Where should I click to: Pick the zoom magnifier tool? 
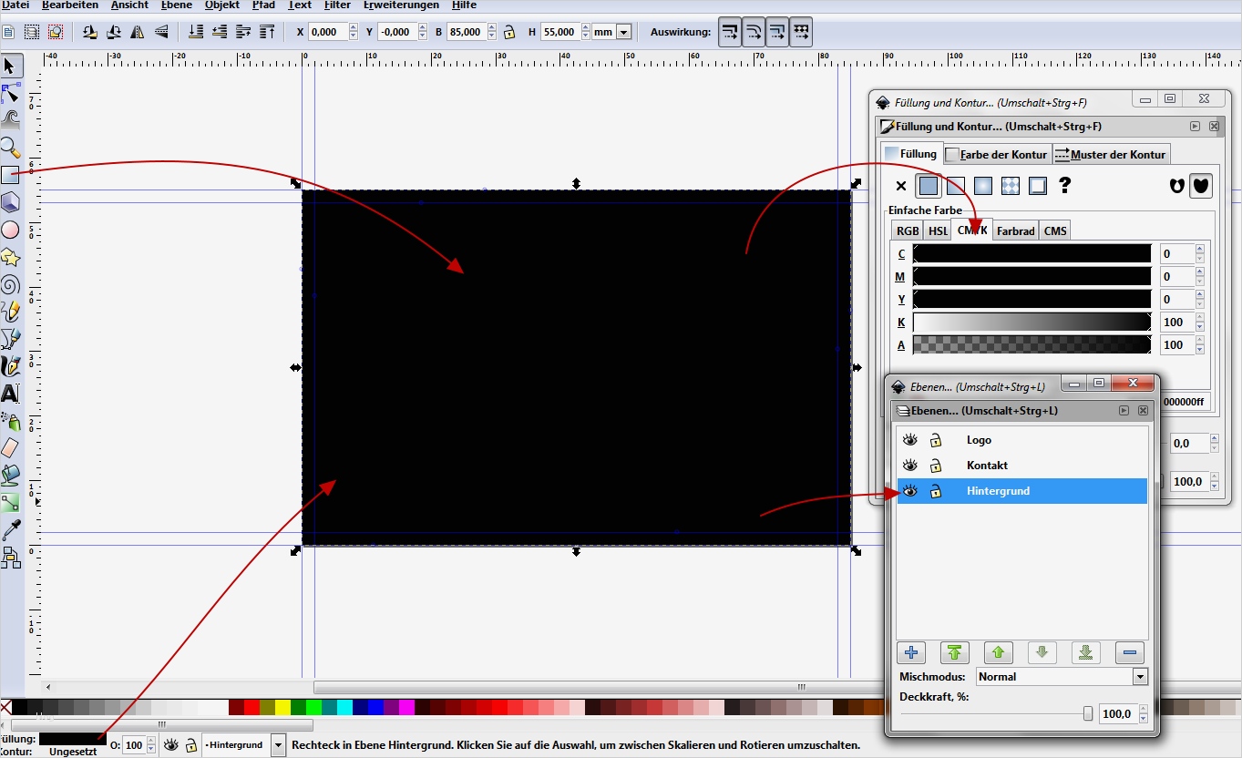click(x=10, y=147)
